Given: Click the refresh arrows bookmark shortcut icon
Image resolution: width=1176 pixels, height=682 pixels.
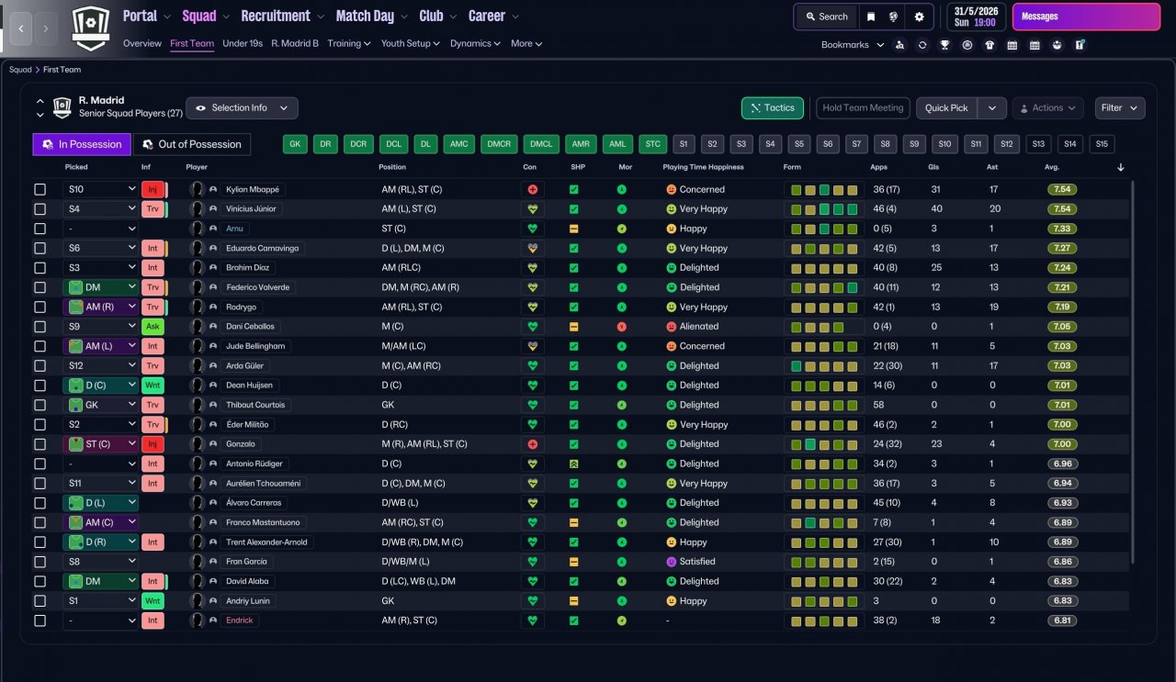Looking at the screenshot, I should pos(922,45).
